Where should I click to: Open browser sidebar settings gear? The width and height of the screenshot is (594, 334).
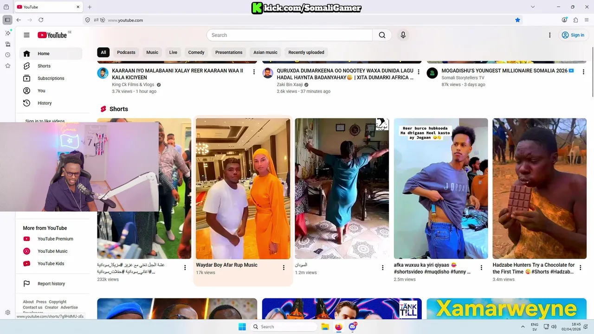tap(7, 313)
